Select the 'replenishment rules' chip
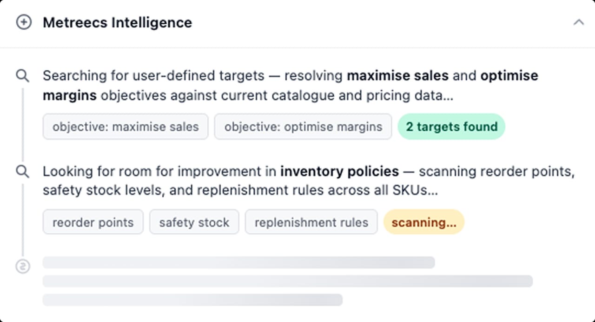The image size is (595, 322). point(311,222)
